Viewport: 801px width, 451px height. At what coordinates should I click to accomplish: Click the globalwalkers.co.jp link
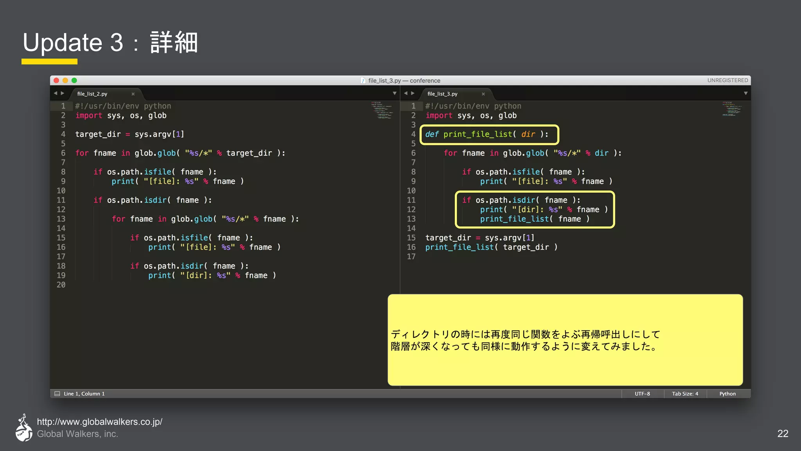click(99, 422)
